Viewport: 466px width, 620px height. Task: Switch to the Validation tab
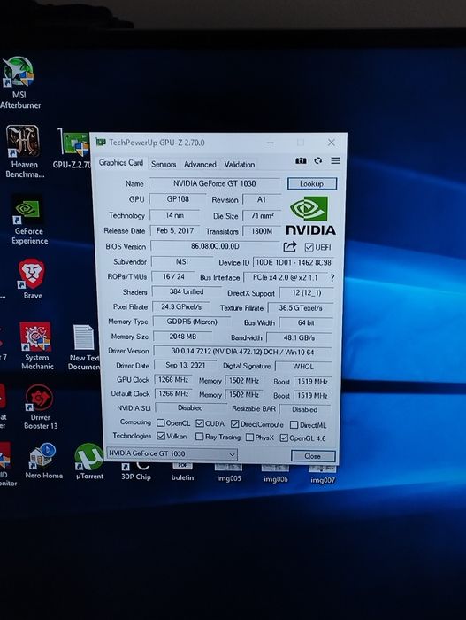coord(240,165)
